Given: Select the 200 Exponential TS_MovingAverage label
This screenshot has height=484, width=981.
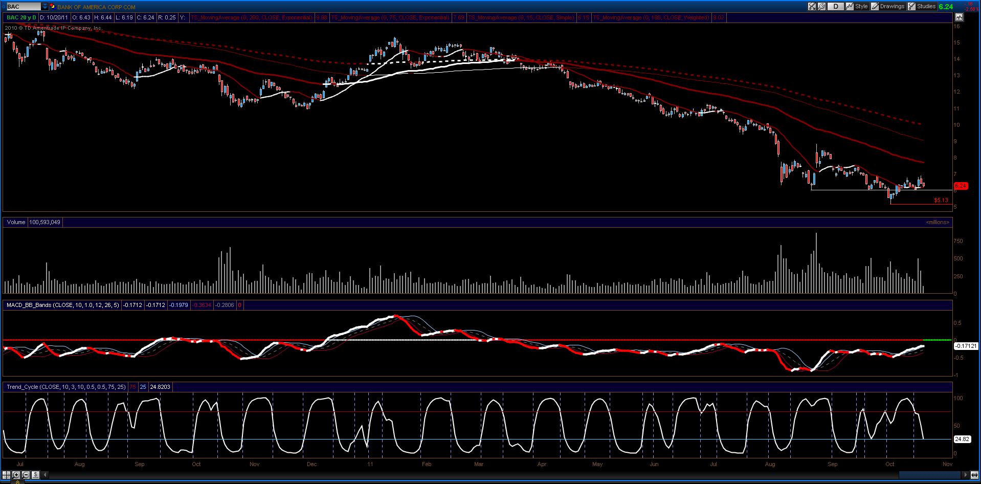Looking at the screenshot, I should pyautogui.click(x=252, y=17).
